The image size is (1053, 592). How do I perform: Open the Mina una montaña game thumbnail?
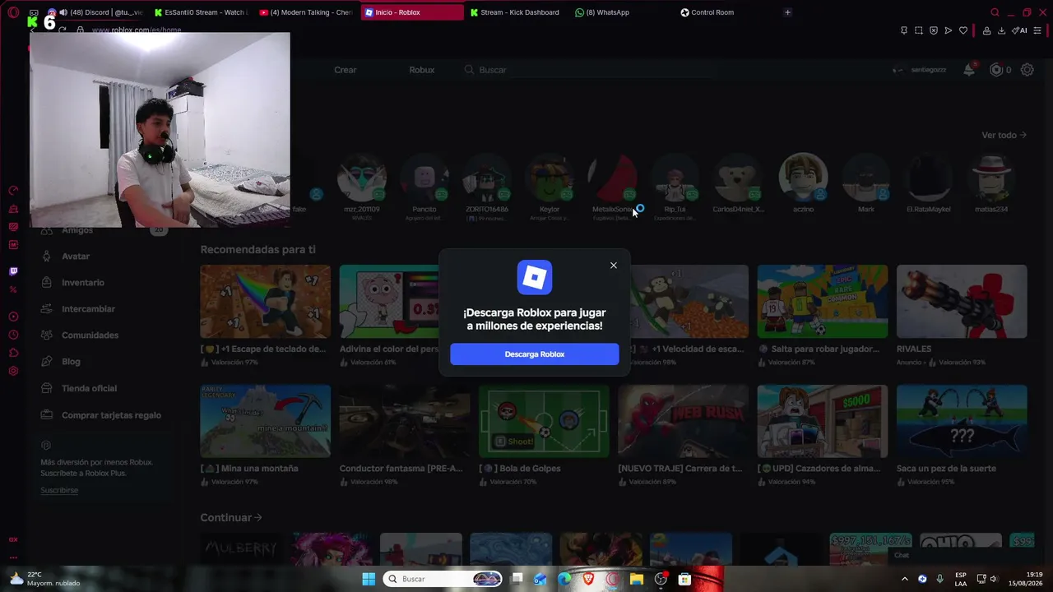pyautogui.click(x=265, y=421)
